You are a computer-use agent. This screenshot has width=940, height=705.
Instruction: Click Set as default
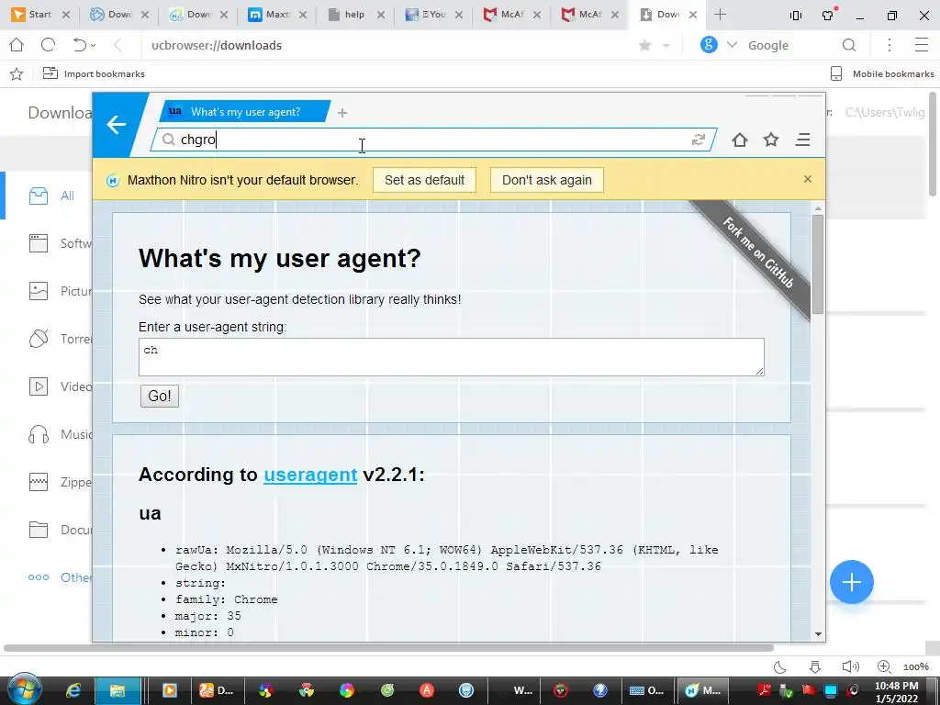424,180
